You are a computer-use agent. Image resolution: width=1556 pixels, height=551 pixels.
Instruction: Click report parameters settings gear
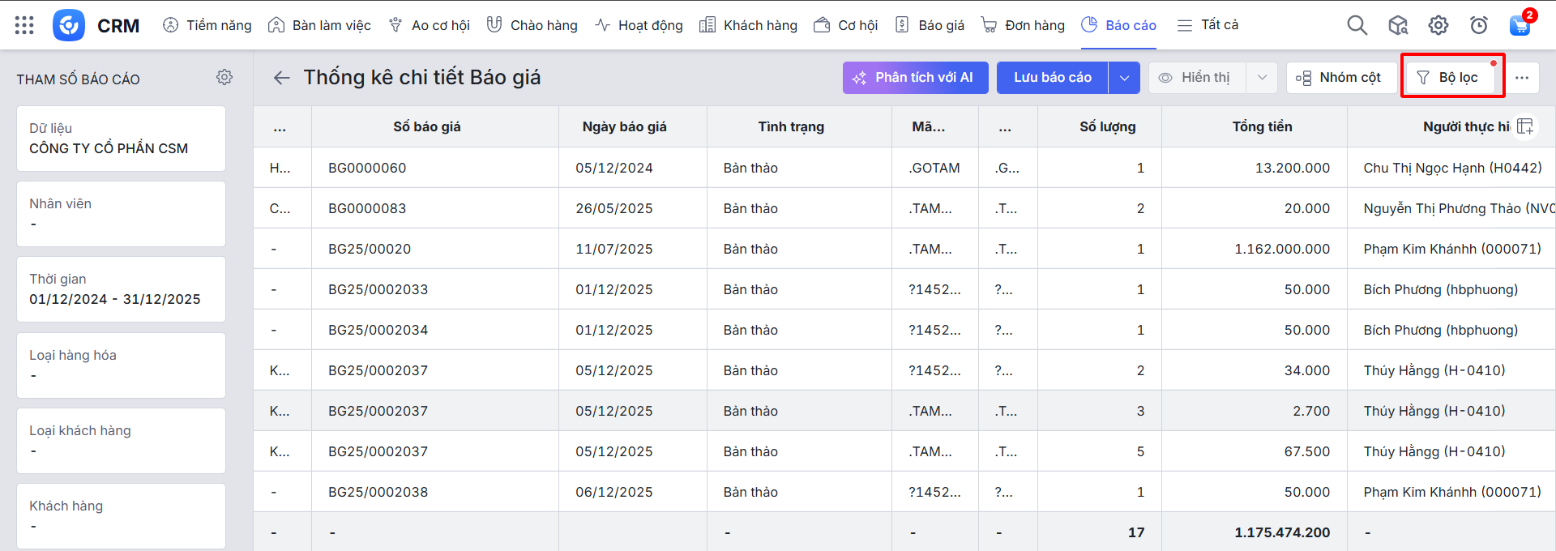click(x=224, y=77)
